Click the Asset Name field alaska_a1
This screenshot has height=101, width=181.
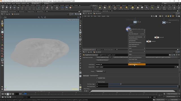coord(137,65)
